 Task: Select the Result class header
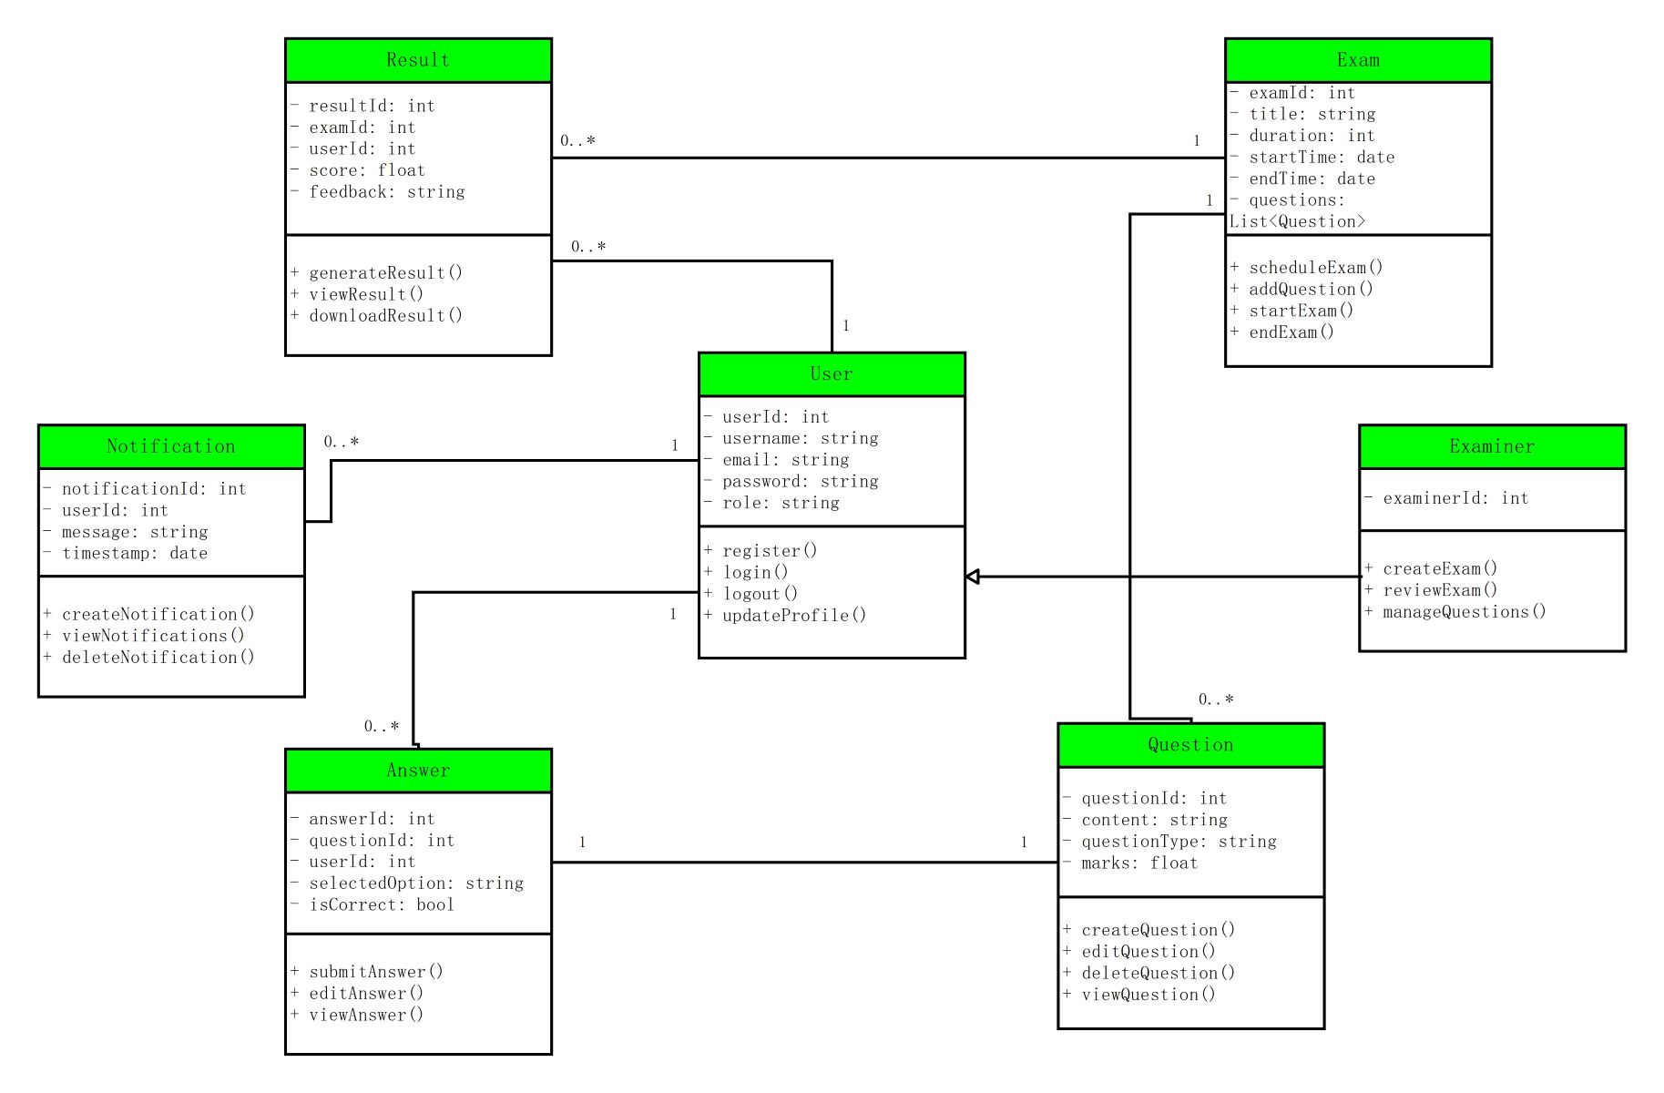click(417, 58)
